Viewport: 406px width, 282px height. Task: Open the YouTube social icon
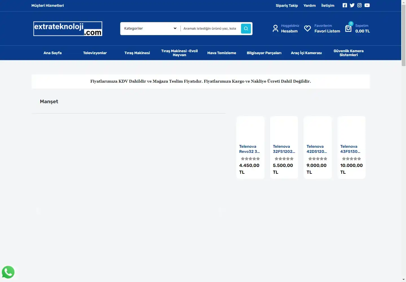coord(367,5)
